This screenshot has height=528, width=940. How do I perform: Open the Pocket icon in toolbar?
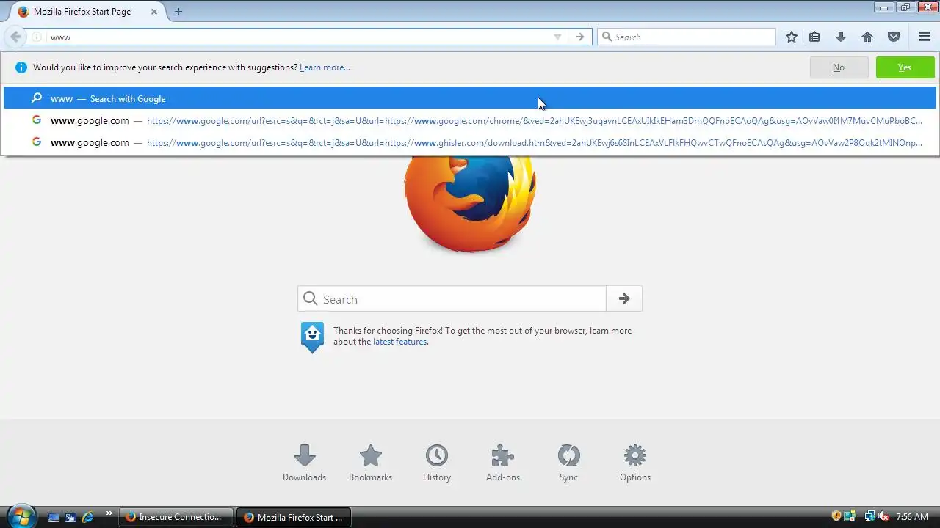point(894,37)
